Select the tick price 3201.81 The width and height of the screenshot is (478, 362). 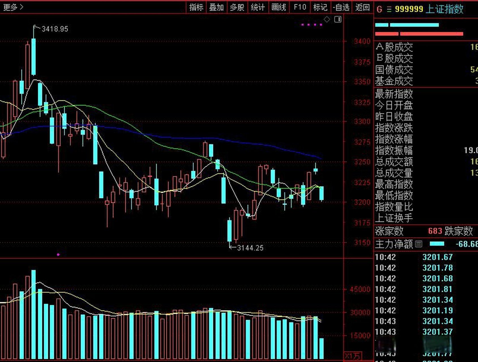point(437,289)
